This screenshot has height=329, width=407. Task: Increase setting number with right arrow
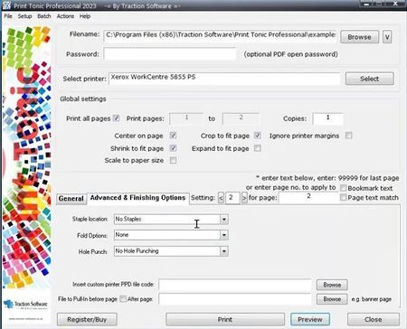tap(244, 198)
